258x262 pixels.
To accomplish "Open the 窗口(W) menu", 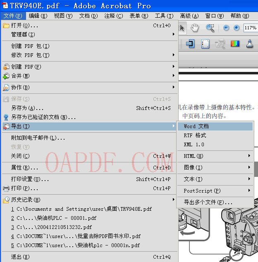I will pos(215,16).
